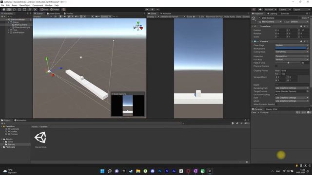The image size is (312, 175).
Task: Toggle the Occlusion Culling checkbox
Action: coord(276,95)
